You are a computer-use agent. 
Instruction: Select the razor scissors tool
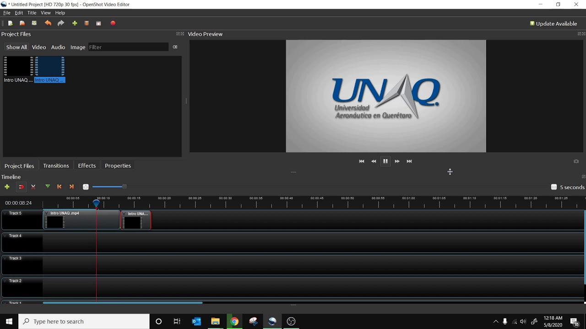tap(33, 187)
